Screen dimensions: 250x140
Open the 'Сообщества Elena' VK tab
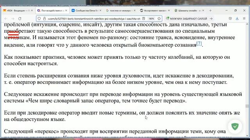tap(86, 10)
